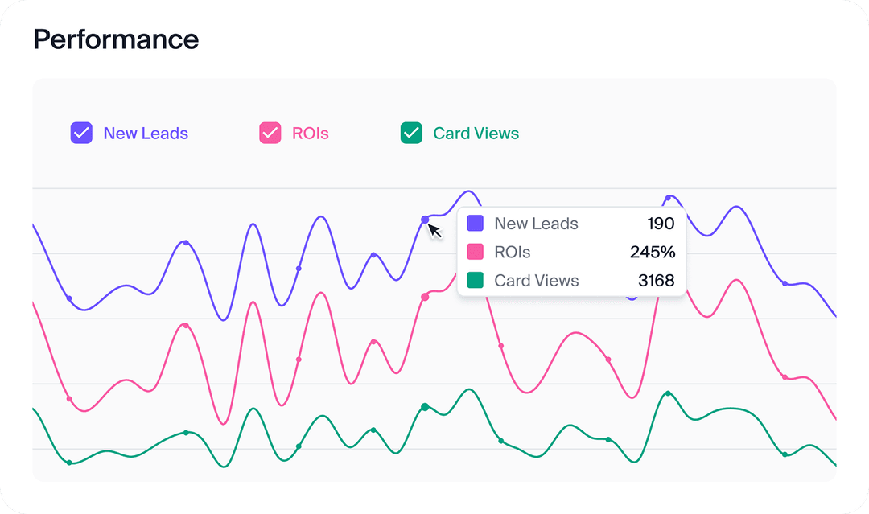This screenshot has width=869, height=514.
Task: Toggle the ROIs checkbox off
Action: (x=270, y=133)
